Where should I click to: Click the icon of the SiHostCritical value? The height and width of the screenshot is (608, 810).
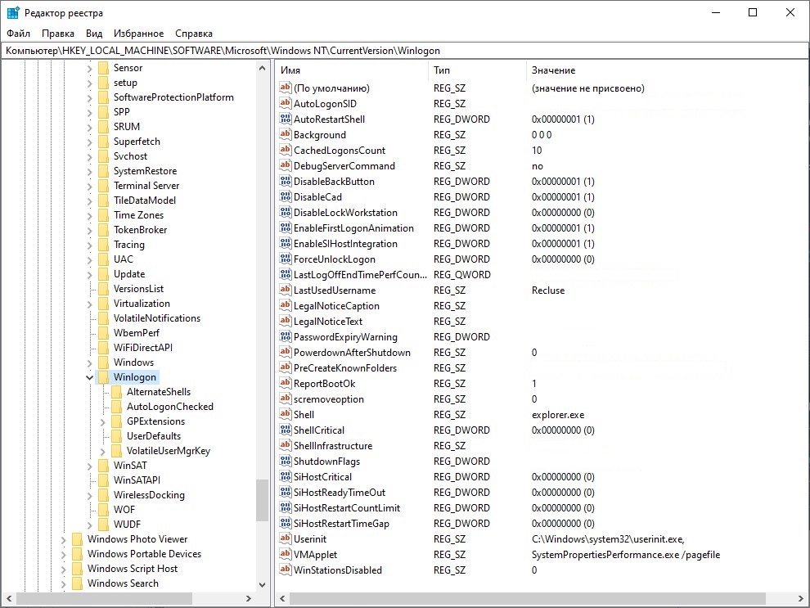pyautogui.click(x=286, y=477)
